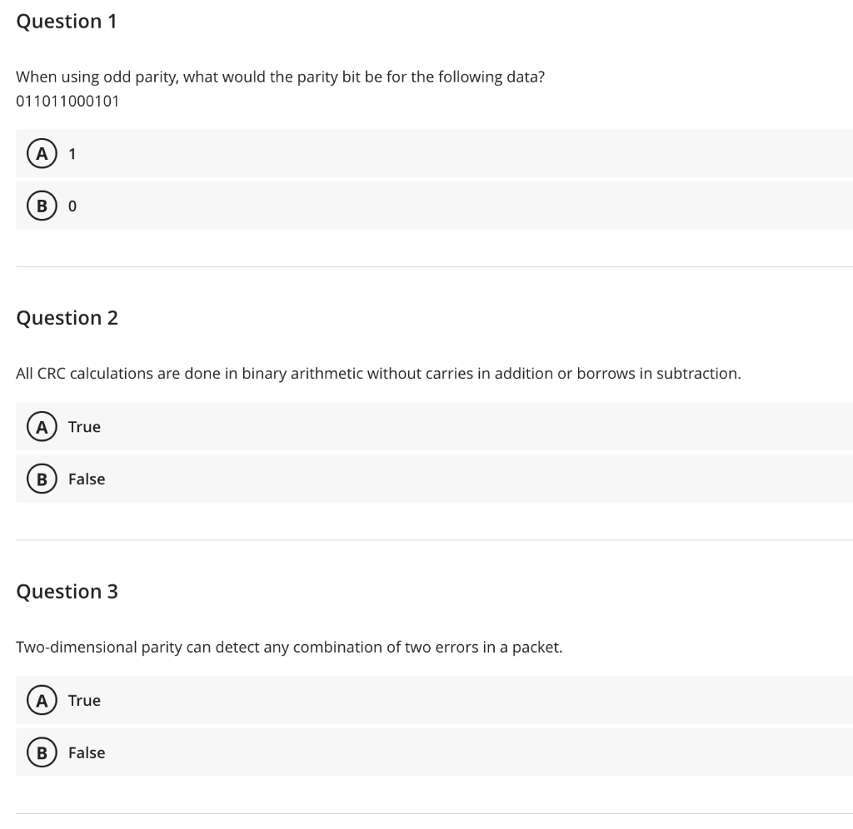Screen dimensions: 853x829
Task: Click the divider line below Question 1
Action: click(x=434, y=266)
